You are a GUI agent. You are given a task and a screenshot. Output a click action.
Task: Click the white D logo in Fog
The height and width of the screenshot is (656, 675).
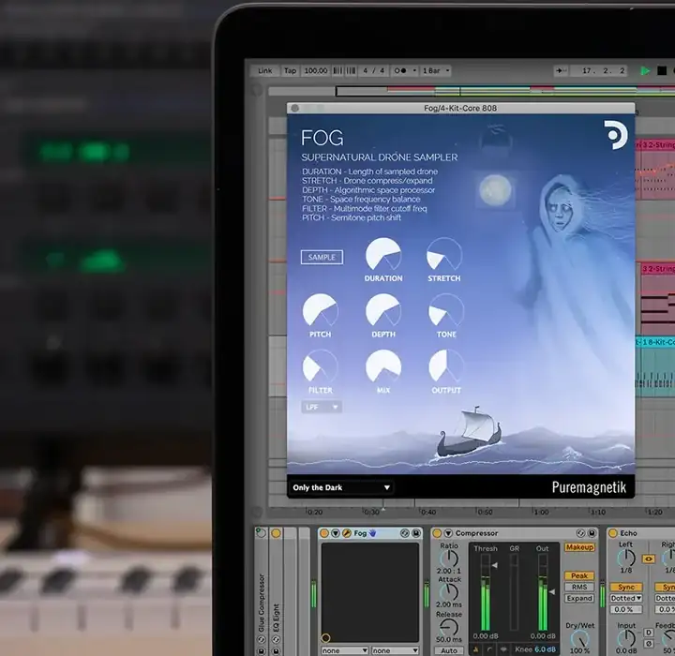616,135
